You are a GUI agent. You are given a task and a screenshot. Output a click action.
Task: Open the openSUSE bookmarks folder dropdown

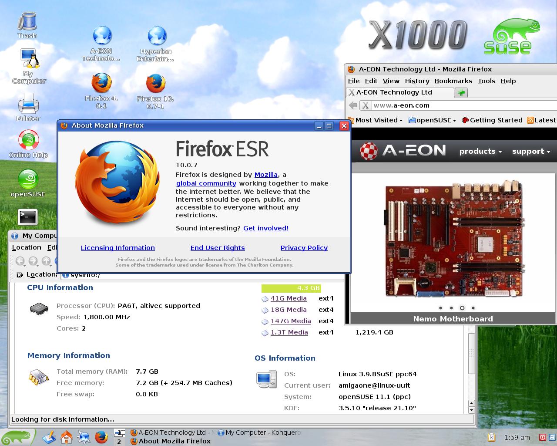[433, 120]
